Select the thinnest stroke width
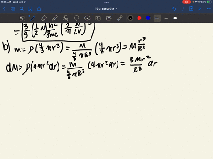 tap(157, 18)
